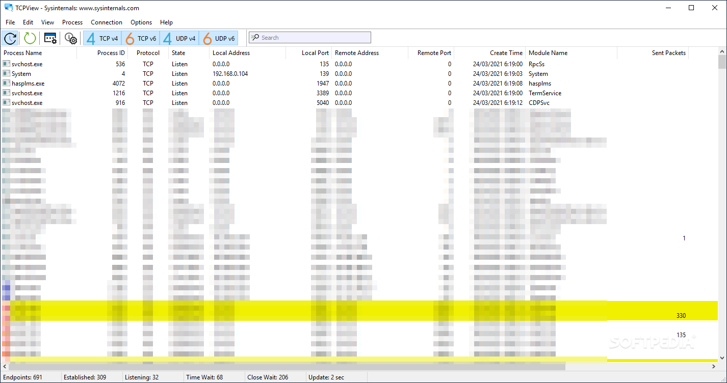Open the File menu
The image size is (727, 383).
tap(10, 22)
